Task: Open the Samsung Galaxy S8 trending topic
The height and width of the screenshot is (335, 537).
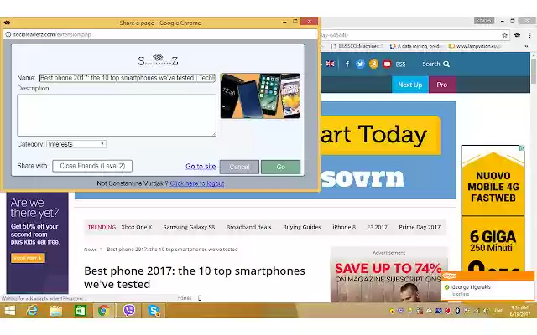Action: click(x=189, y=227)
